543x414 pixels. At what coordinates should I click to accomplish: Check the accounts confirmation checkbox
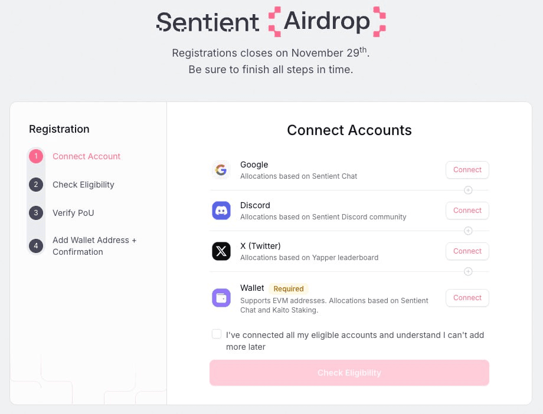coord(217,334)
